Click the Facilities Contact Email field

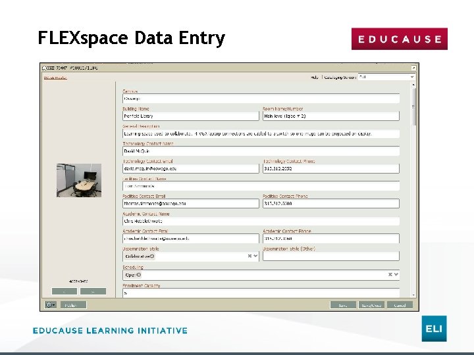tap(191, 203)
